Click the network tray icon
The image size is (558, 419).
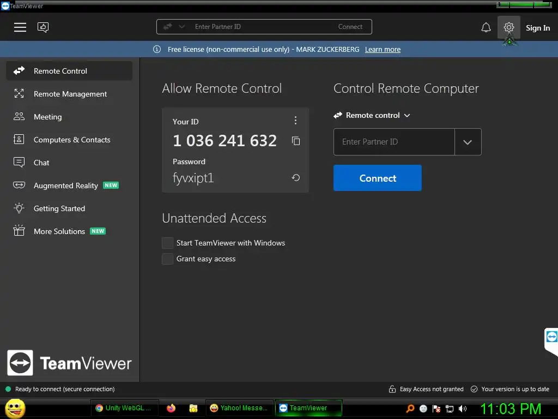[450, 409]
